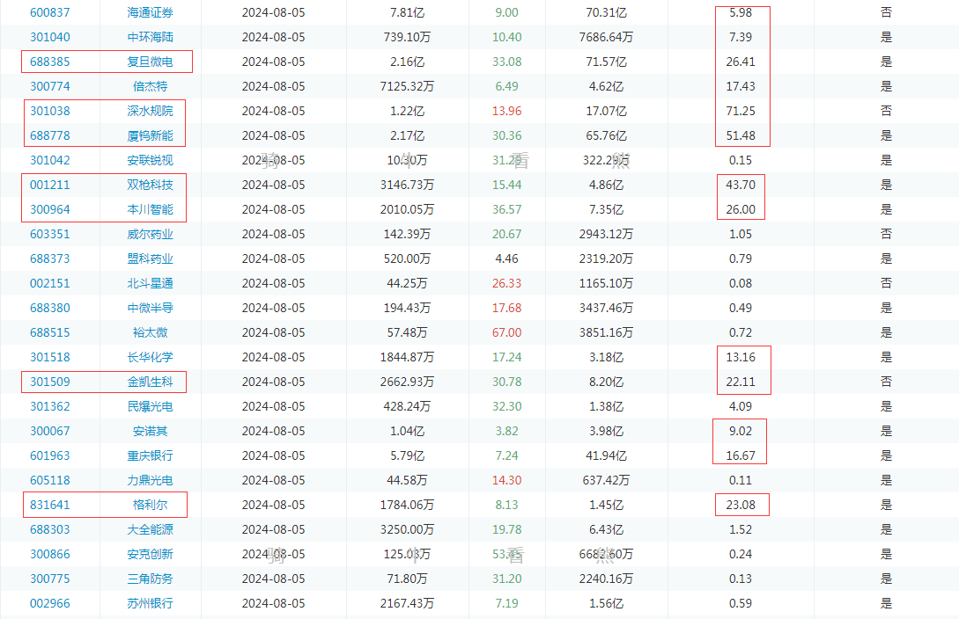Click stock code 301518
Viewport: 959px width, 619px height.
click(x=50, y=357)
